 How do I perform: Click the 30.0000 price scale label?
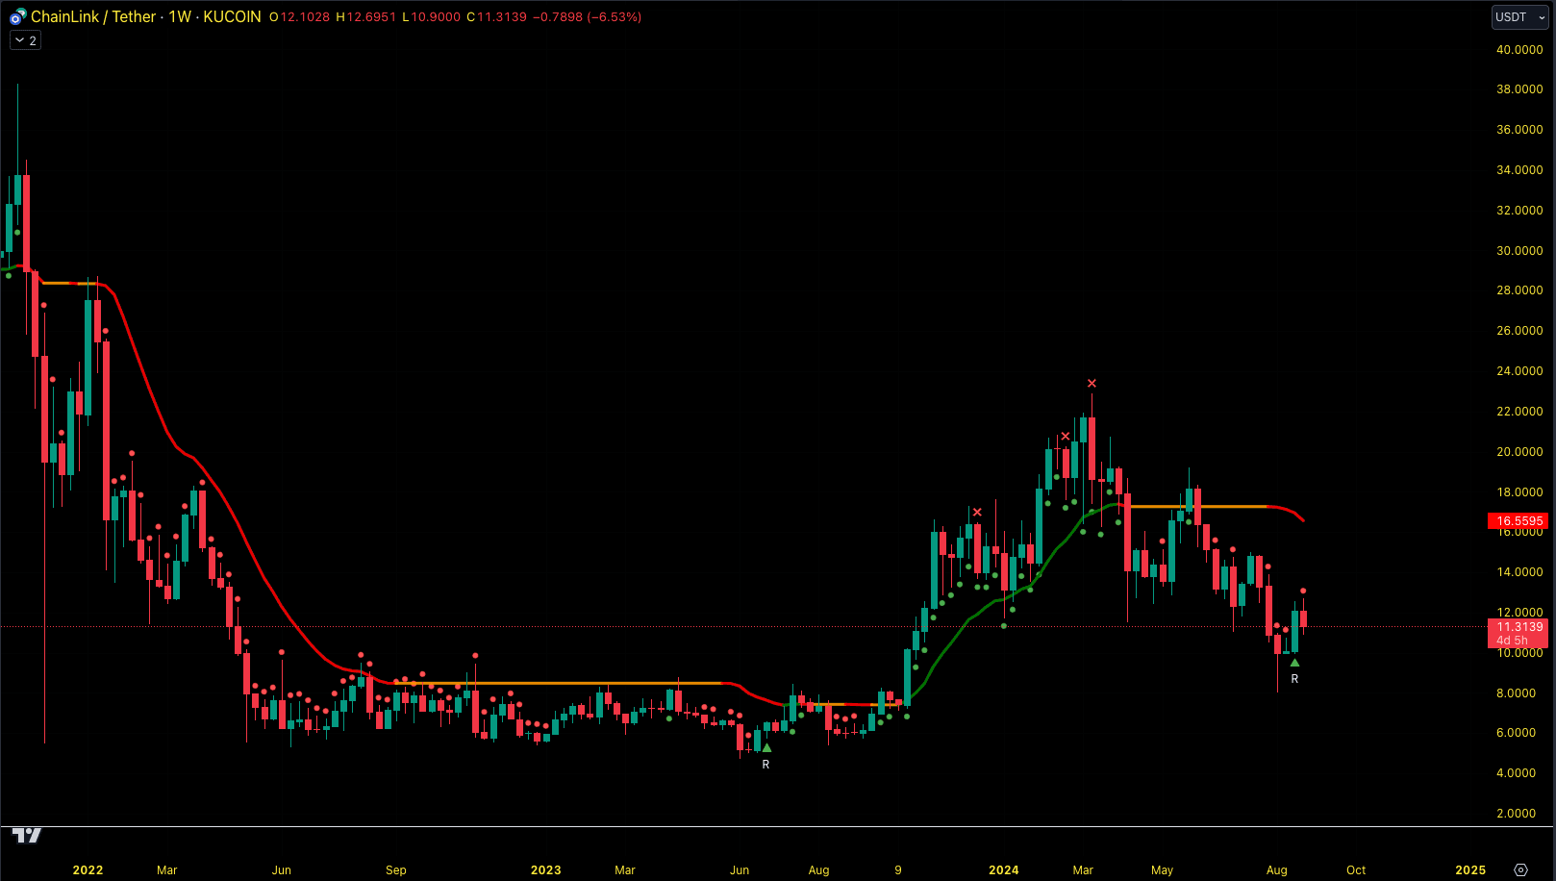click(1519, 250)
